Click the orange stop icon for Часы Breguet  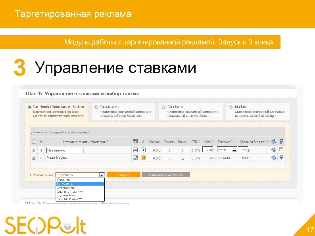click(143, 158)
